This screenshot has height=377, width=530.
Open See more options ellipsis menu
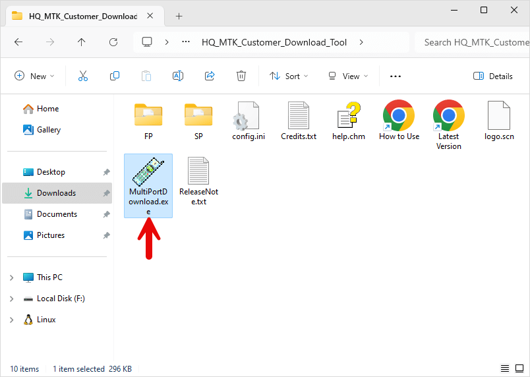click(396, 76)
